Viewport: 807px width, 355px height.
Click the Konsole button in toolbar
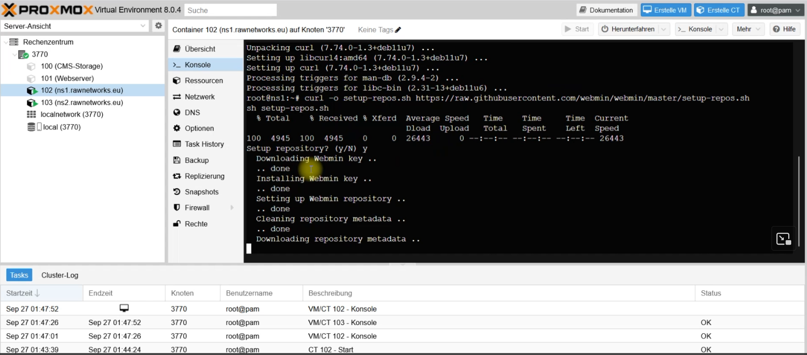click(696, 29)
